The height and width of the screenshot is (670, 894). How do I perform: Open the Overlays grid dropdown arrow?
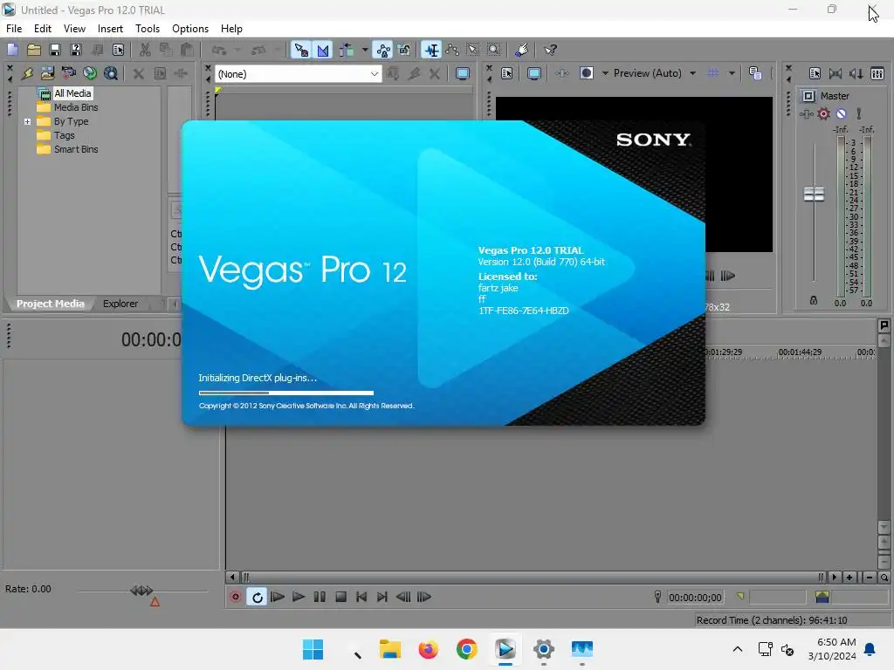(732, 73)
